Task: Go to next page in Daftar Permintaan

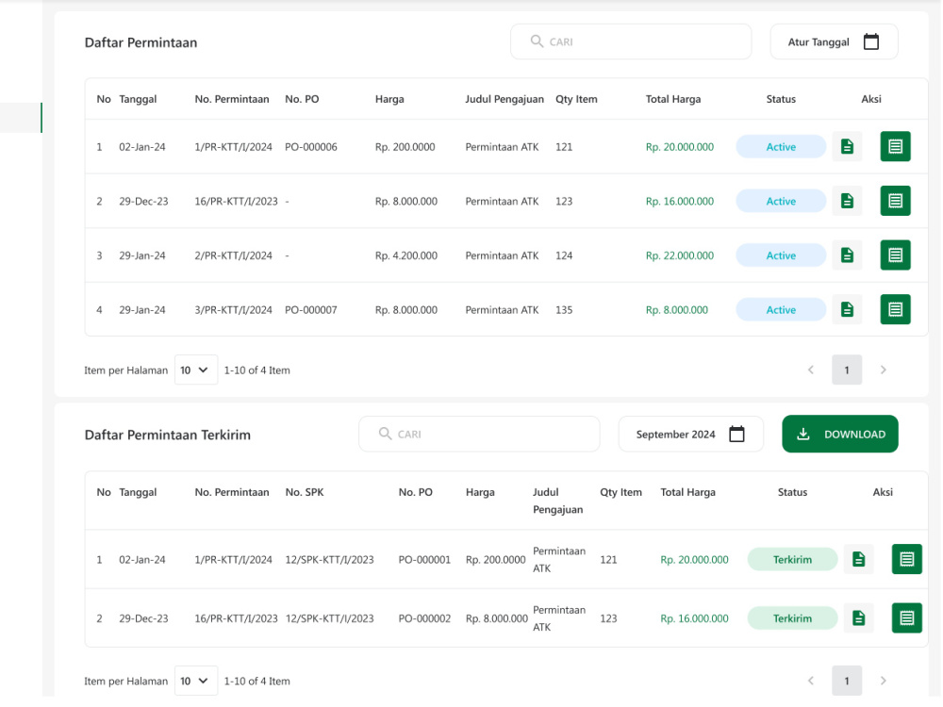Action: (883, 370)
